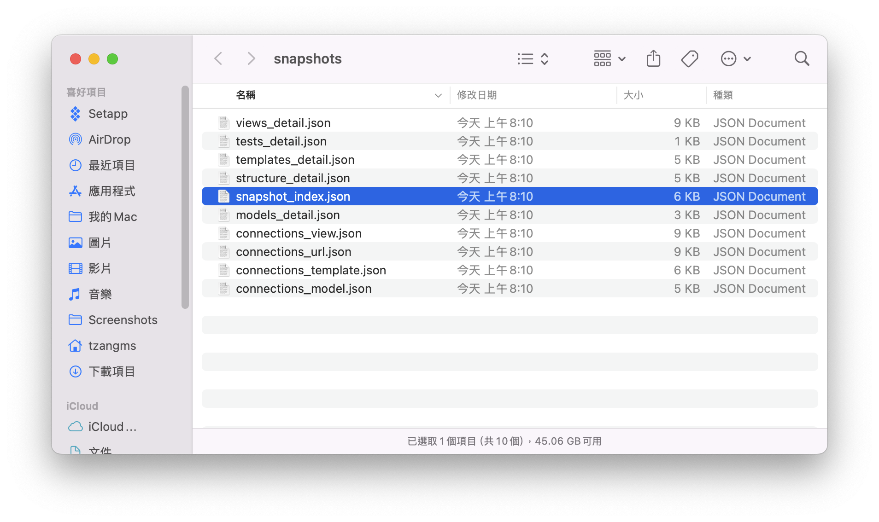879x522 pixels.
Task: Select the connections_view.json file
Action: (299, 233)
